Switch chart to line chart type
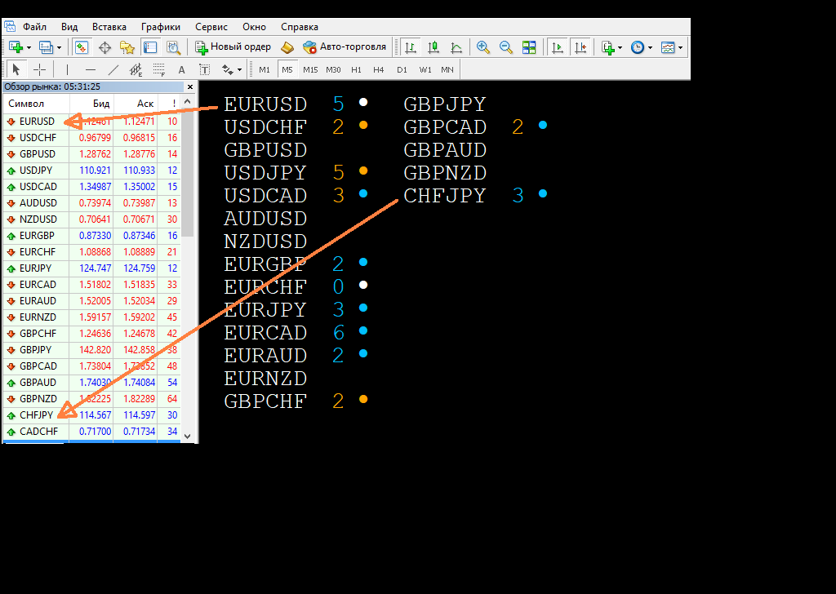836x594 pixels. [x=456, y=47]
